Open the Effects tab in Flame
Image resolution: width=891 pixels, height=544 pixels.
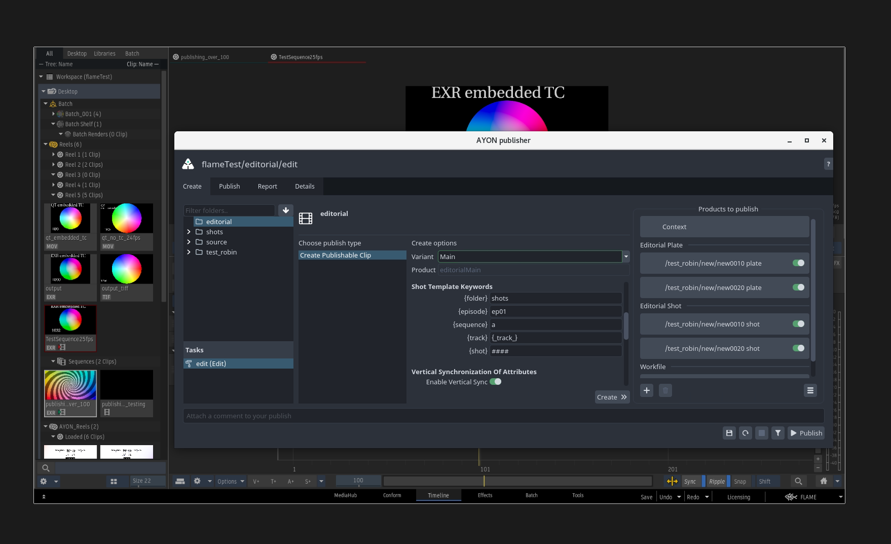(x=485, y=495)
